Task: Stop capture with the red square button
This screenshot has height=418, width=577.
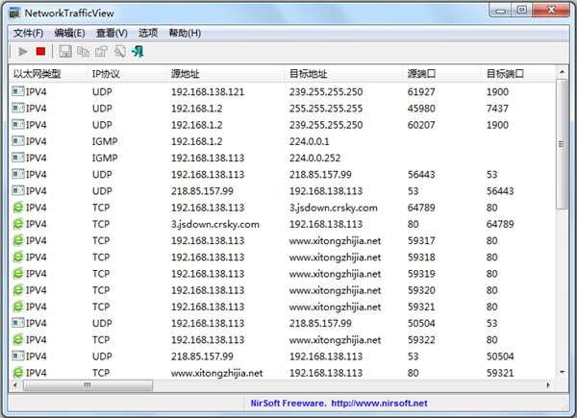Action: [40, 51]
